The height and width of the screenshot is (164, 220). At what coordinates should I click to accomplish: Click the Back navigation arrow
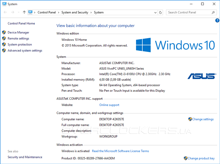point(5,12)
